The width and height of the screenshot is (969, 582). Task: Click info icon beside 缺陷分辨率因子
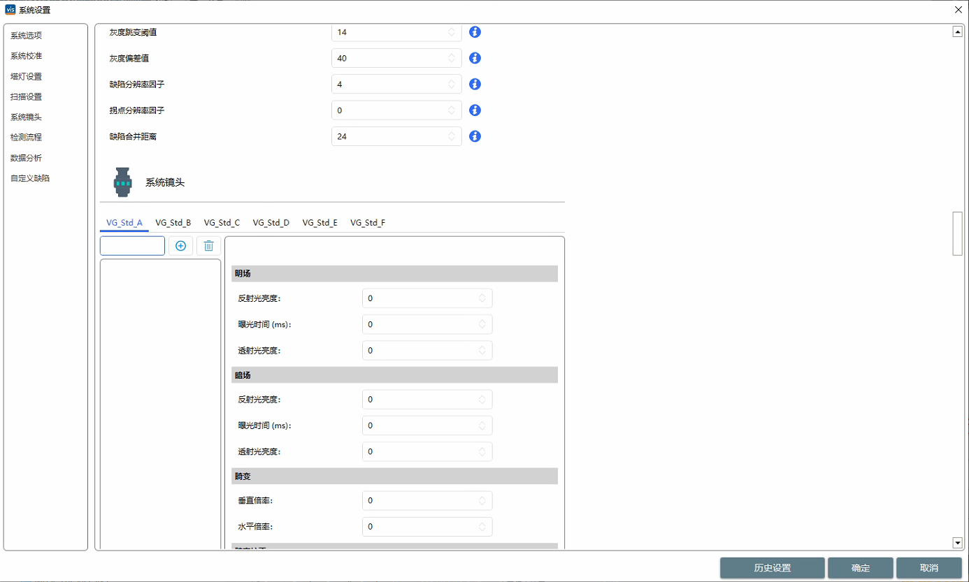pyautogui.click(x=475, y=84)
